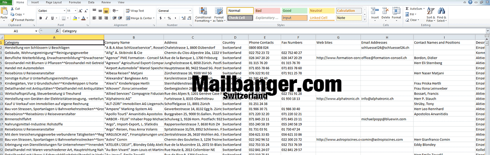This screenshot has height=155, width=490.
Task: Apply the Neutral cell style
Action: pyautogui.click(x=321, y=11)
